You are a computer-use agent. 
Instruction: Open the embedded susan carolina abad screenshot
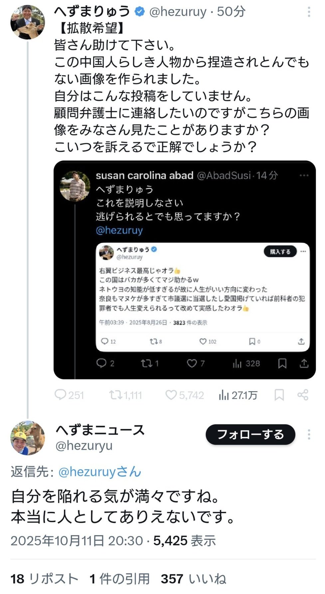point(184,270)
